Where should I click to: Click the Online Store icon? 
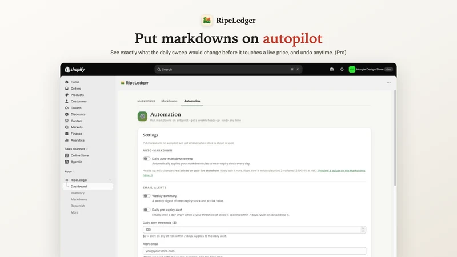[67, 155]
